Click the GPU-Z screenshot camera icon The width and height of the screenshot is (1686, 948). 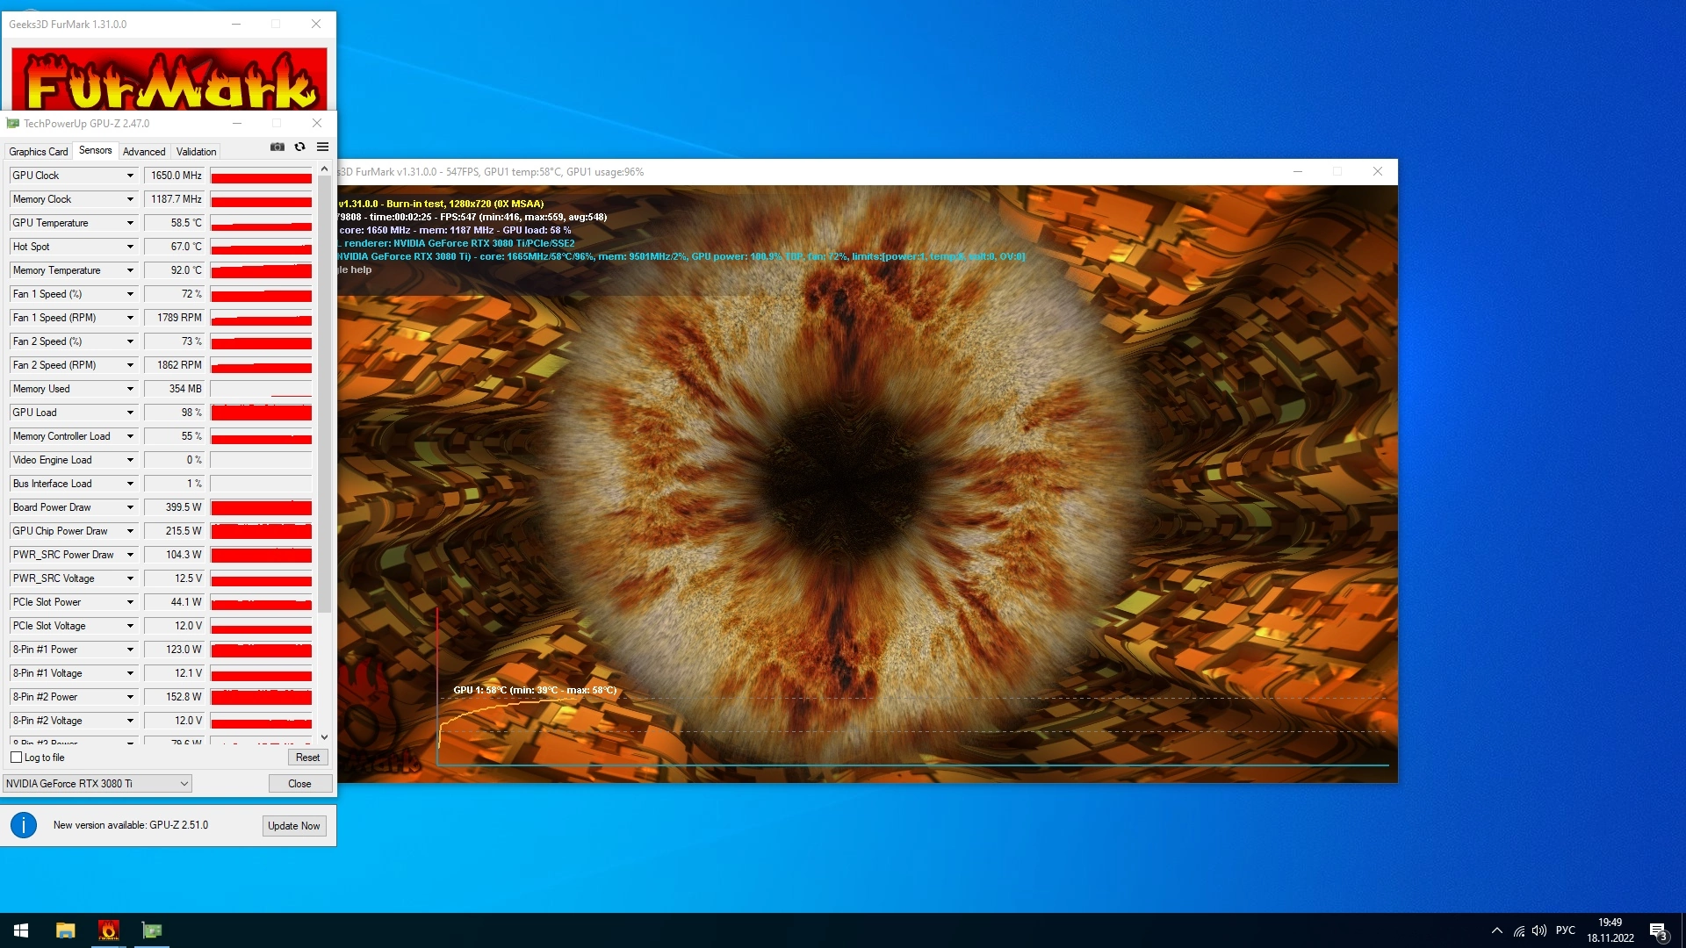coord(277,147)
